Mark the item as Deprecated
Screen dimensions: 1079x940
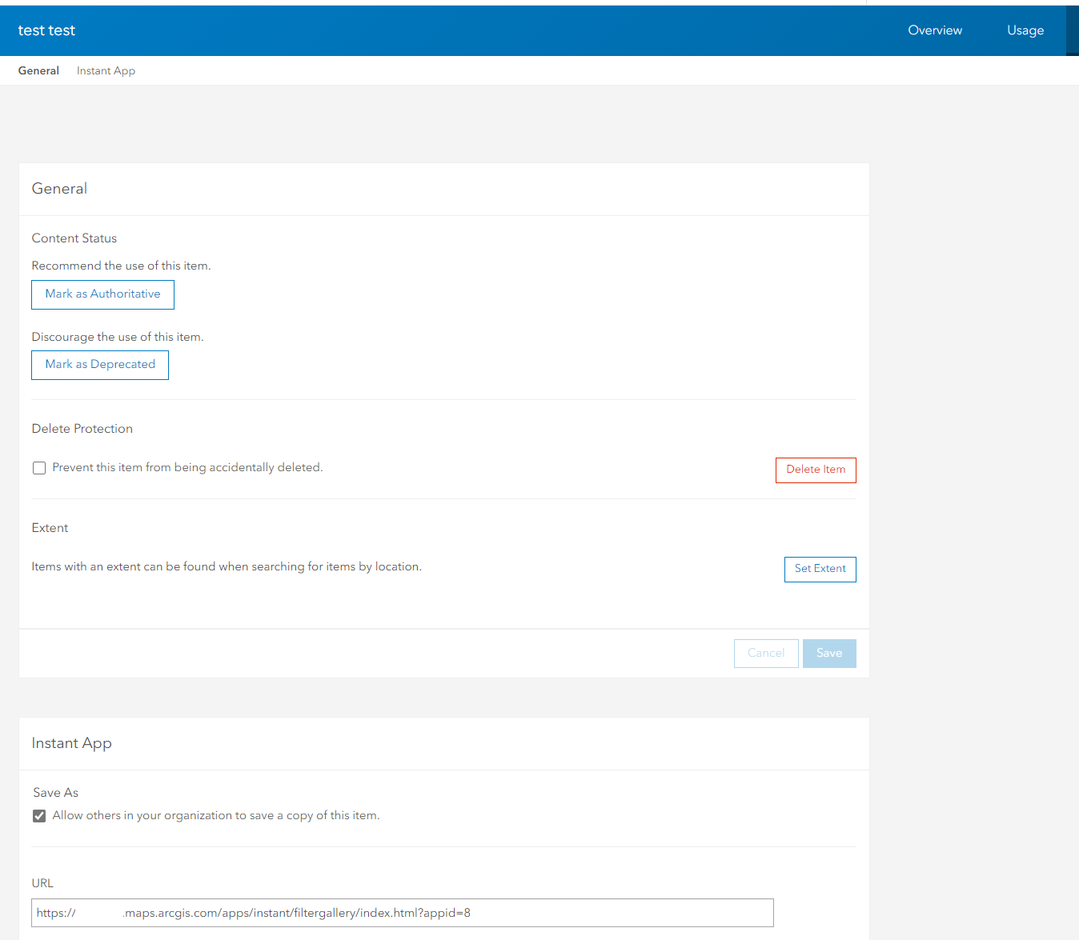(99, 365)
